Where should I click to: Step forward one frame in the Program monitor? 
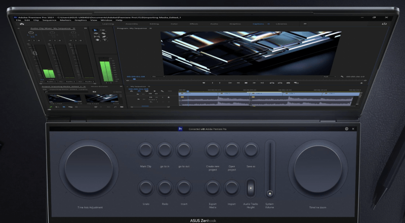pos(254,83)
